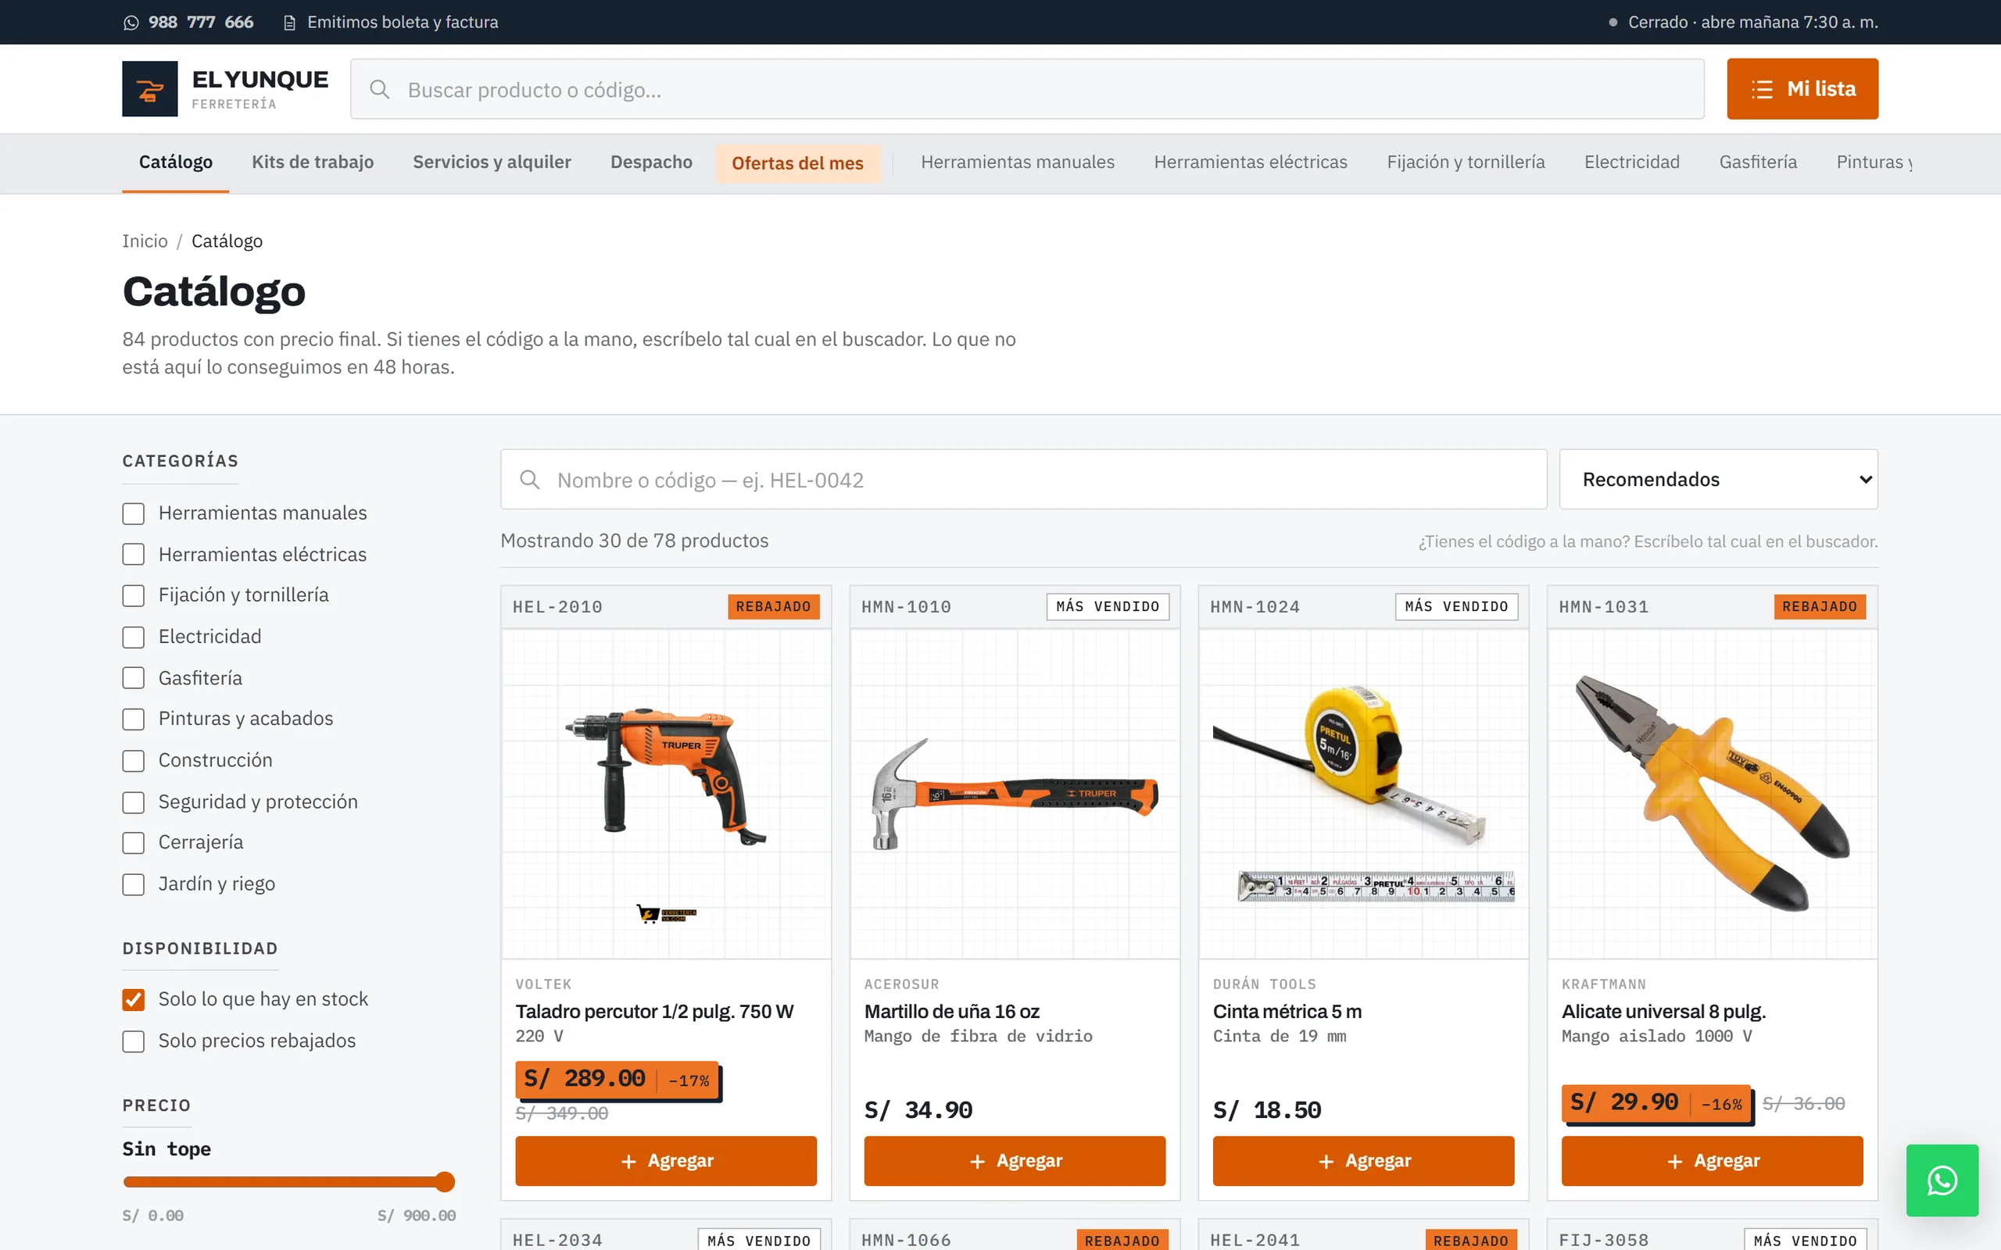Add Cinta métrica 5 m to list

tap(1363, 1161)
